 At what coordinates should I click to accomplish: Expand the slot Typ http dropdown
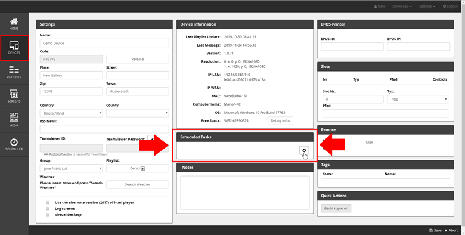click(x=417, y=100)
